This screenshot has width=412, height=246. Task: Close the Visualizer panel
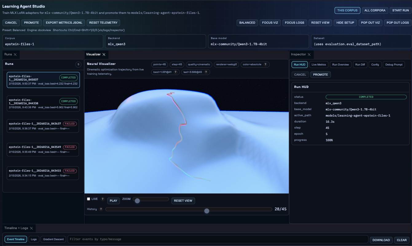pos(103,54)
